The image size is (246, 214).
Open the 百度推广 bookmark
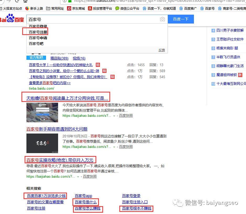click(188, 8)
